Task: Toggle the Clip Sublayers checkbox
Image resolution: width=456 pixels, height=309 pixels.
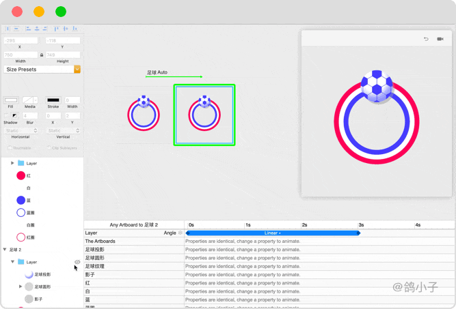Action: [49, 148]
